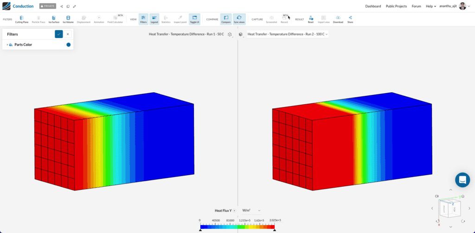Click the Parts Color blue swatch
This screenshot has width=475, height=233.
(69, 45)
